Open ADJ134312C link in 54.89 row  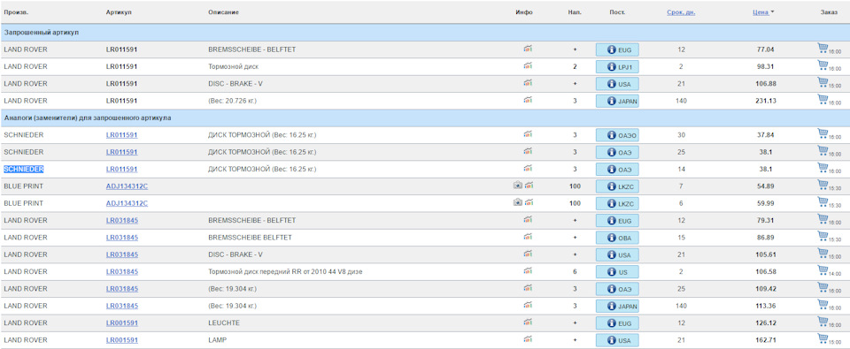(127, 186)
